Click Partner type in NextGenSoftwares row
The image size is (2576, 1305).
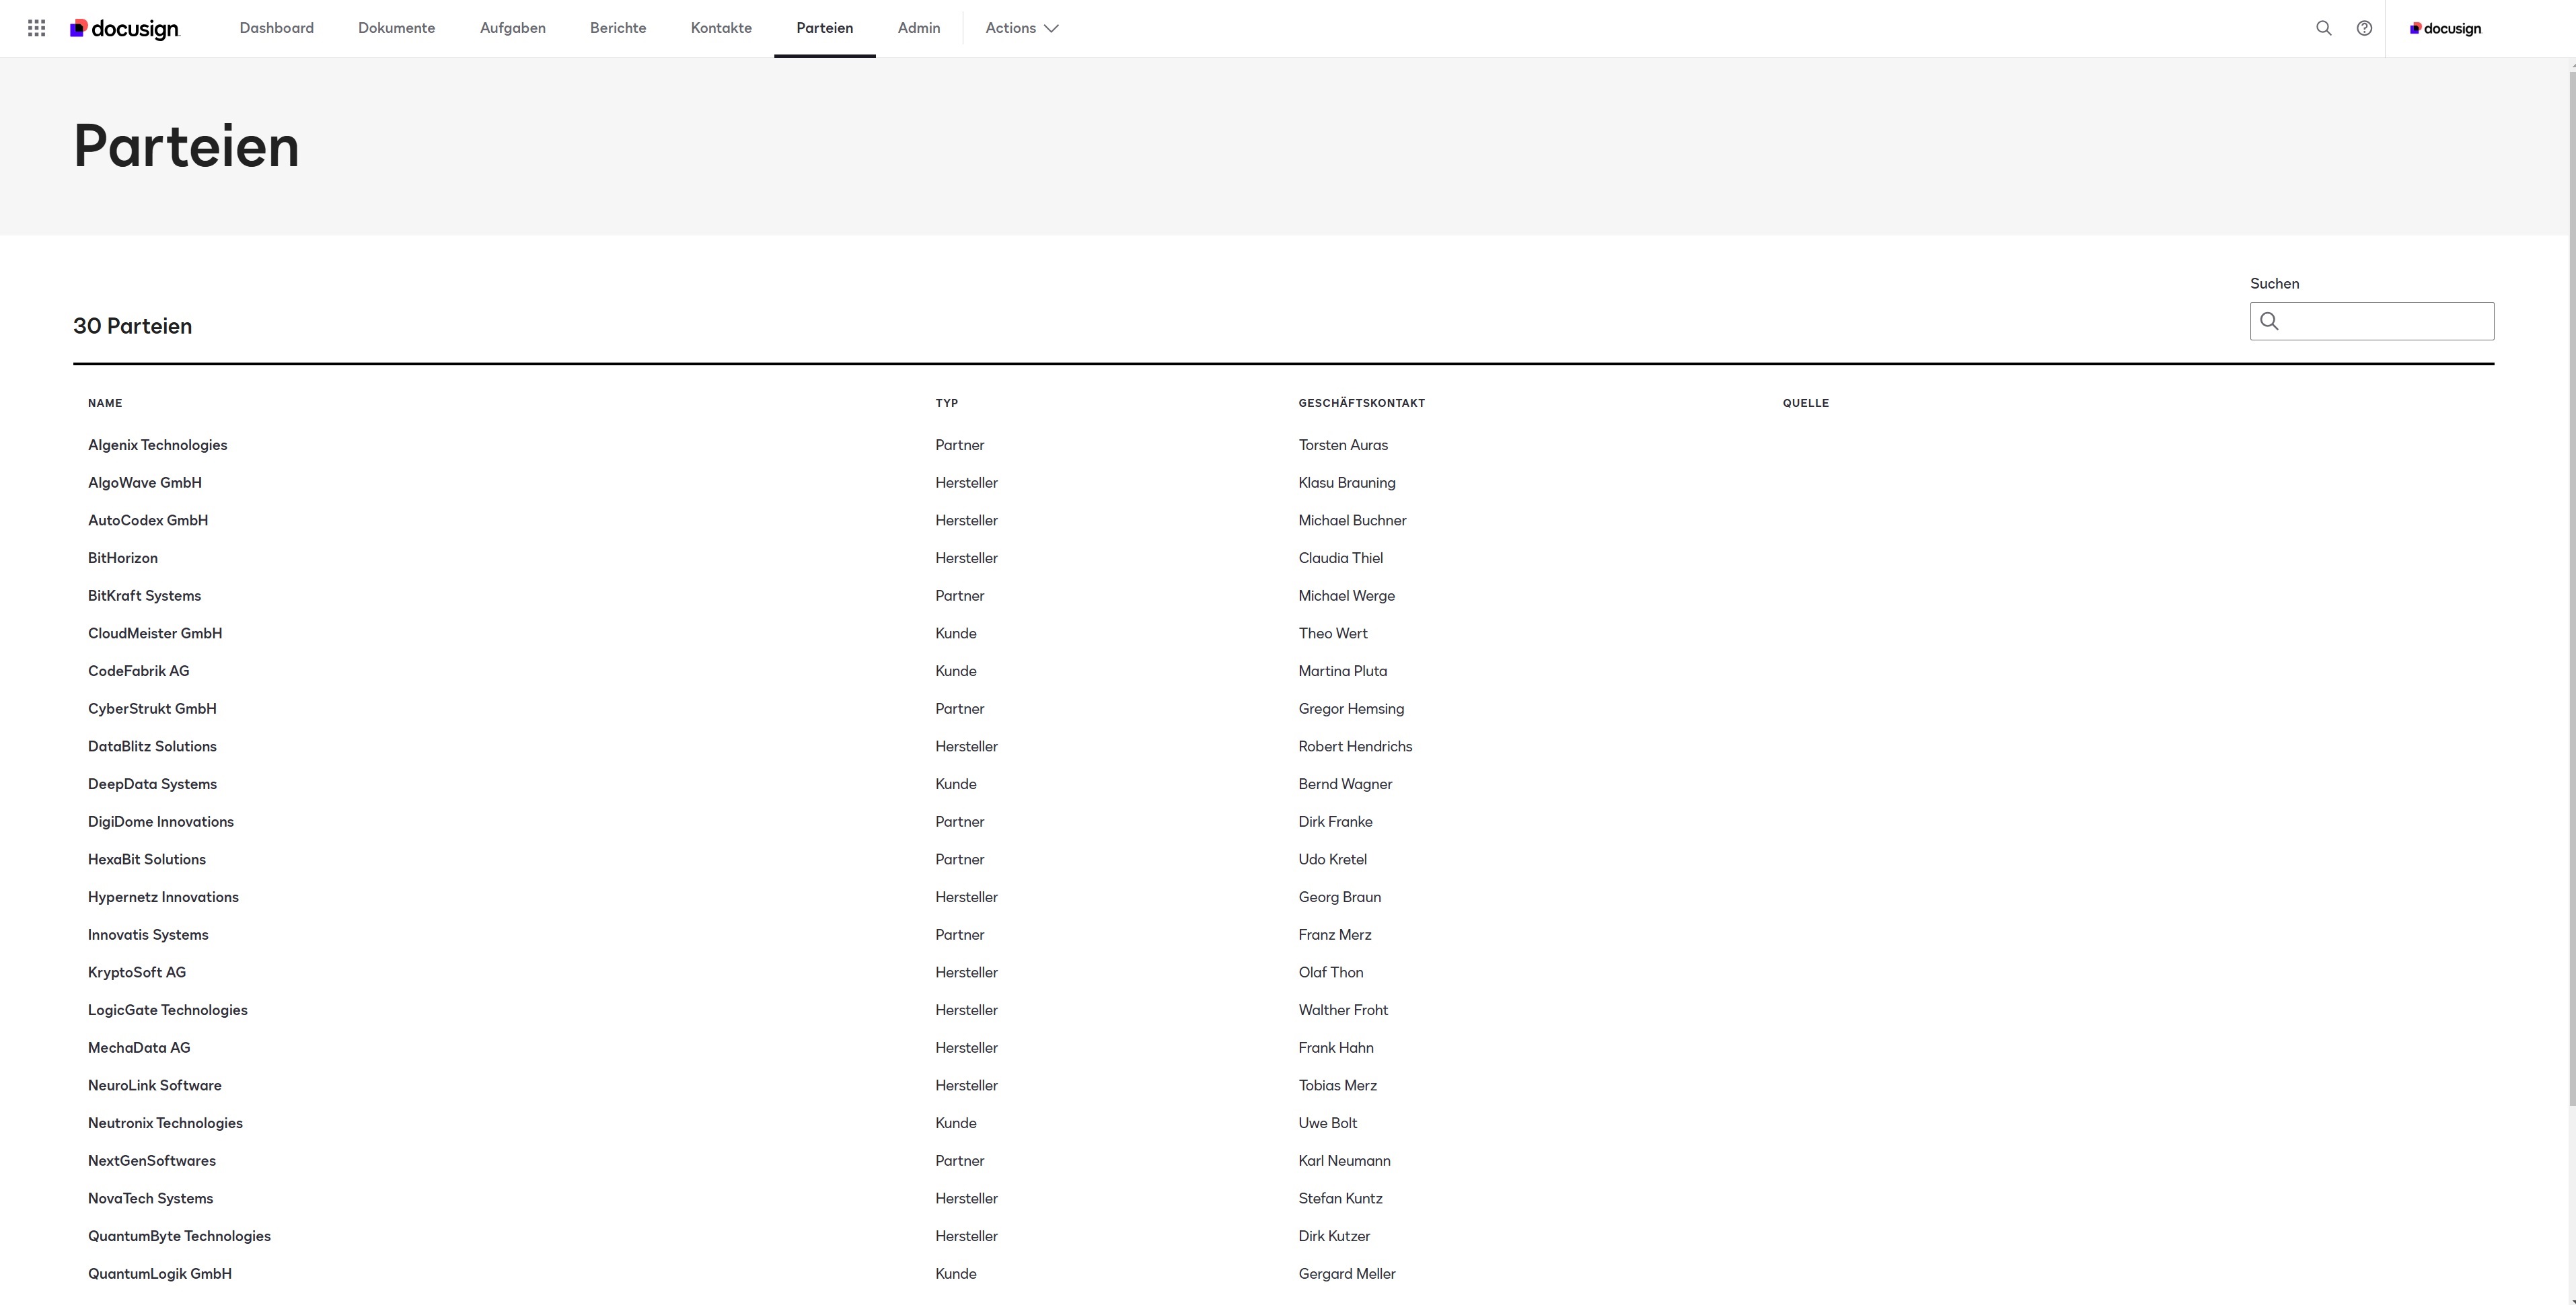[960, 1161]
